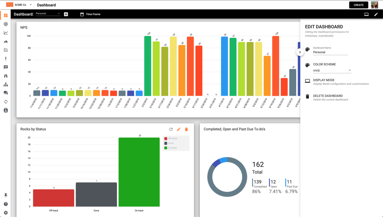Image resolution: width=383 pixels, height=217 pixels.
Task: Click the CREATE button
Action: [358, 5]
